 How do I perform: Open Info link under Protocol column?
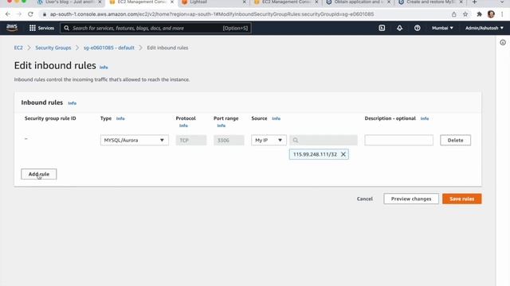point(183,126)
